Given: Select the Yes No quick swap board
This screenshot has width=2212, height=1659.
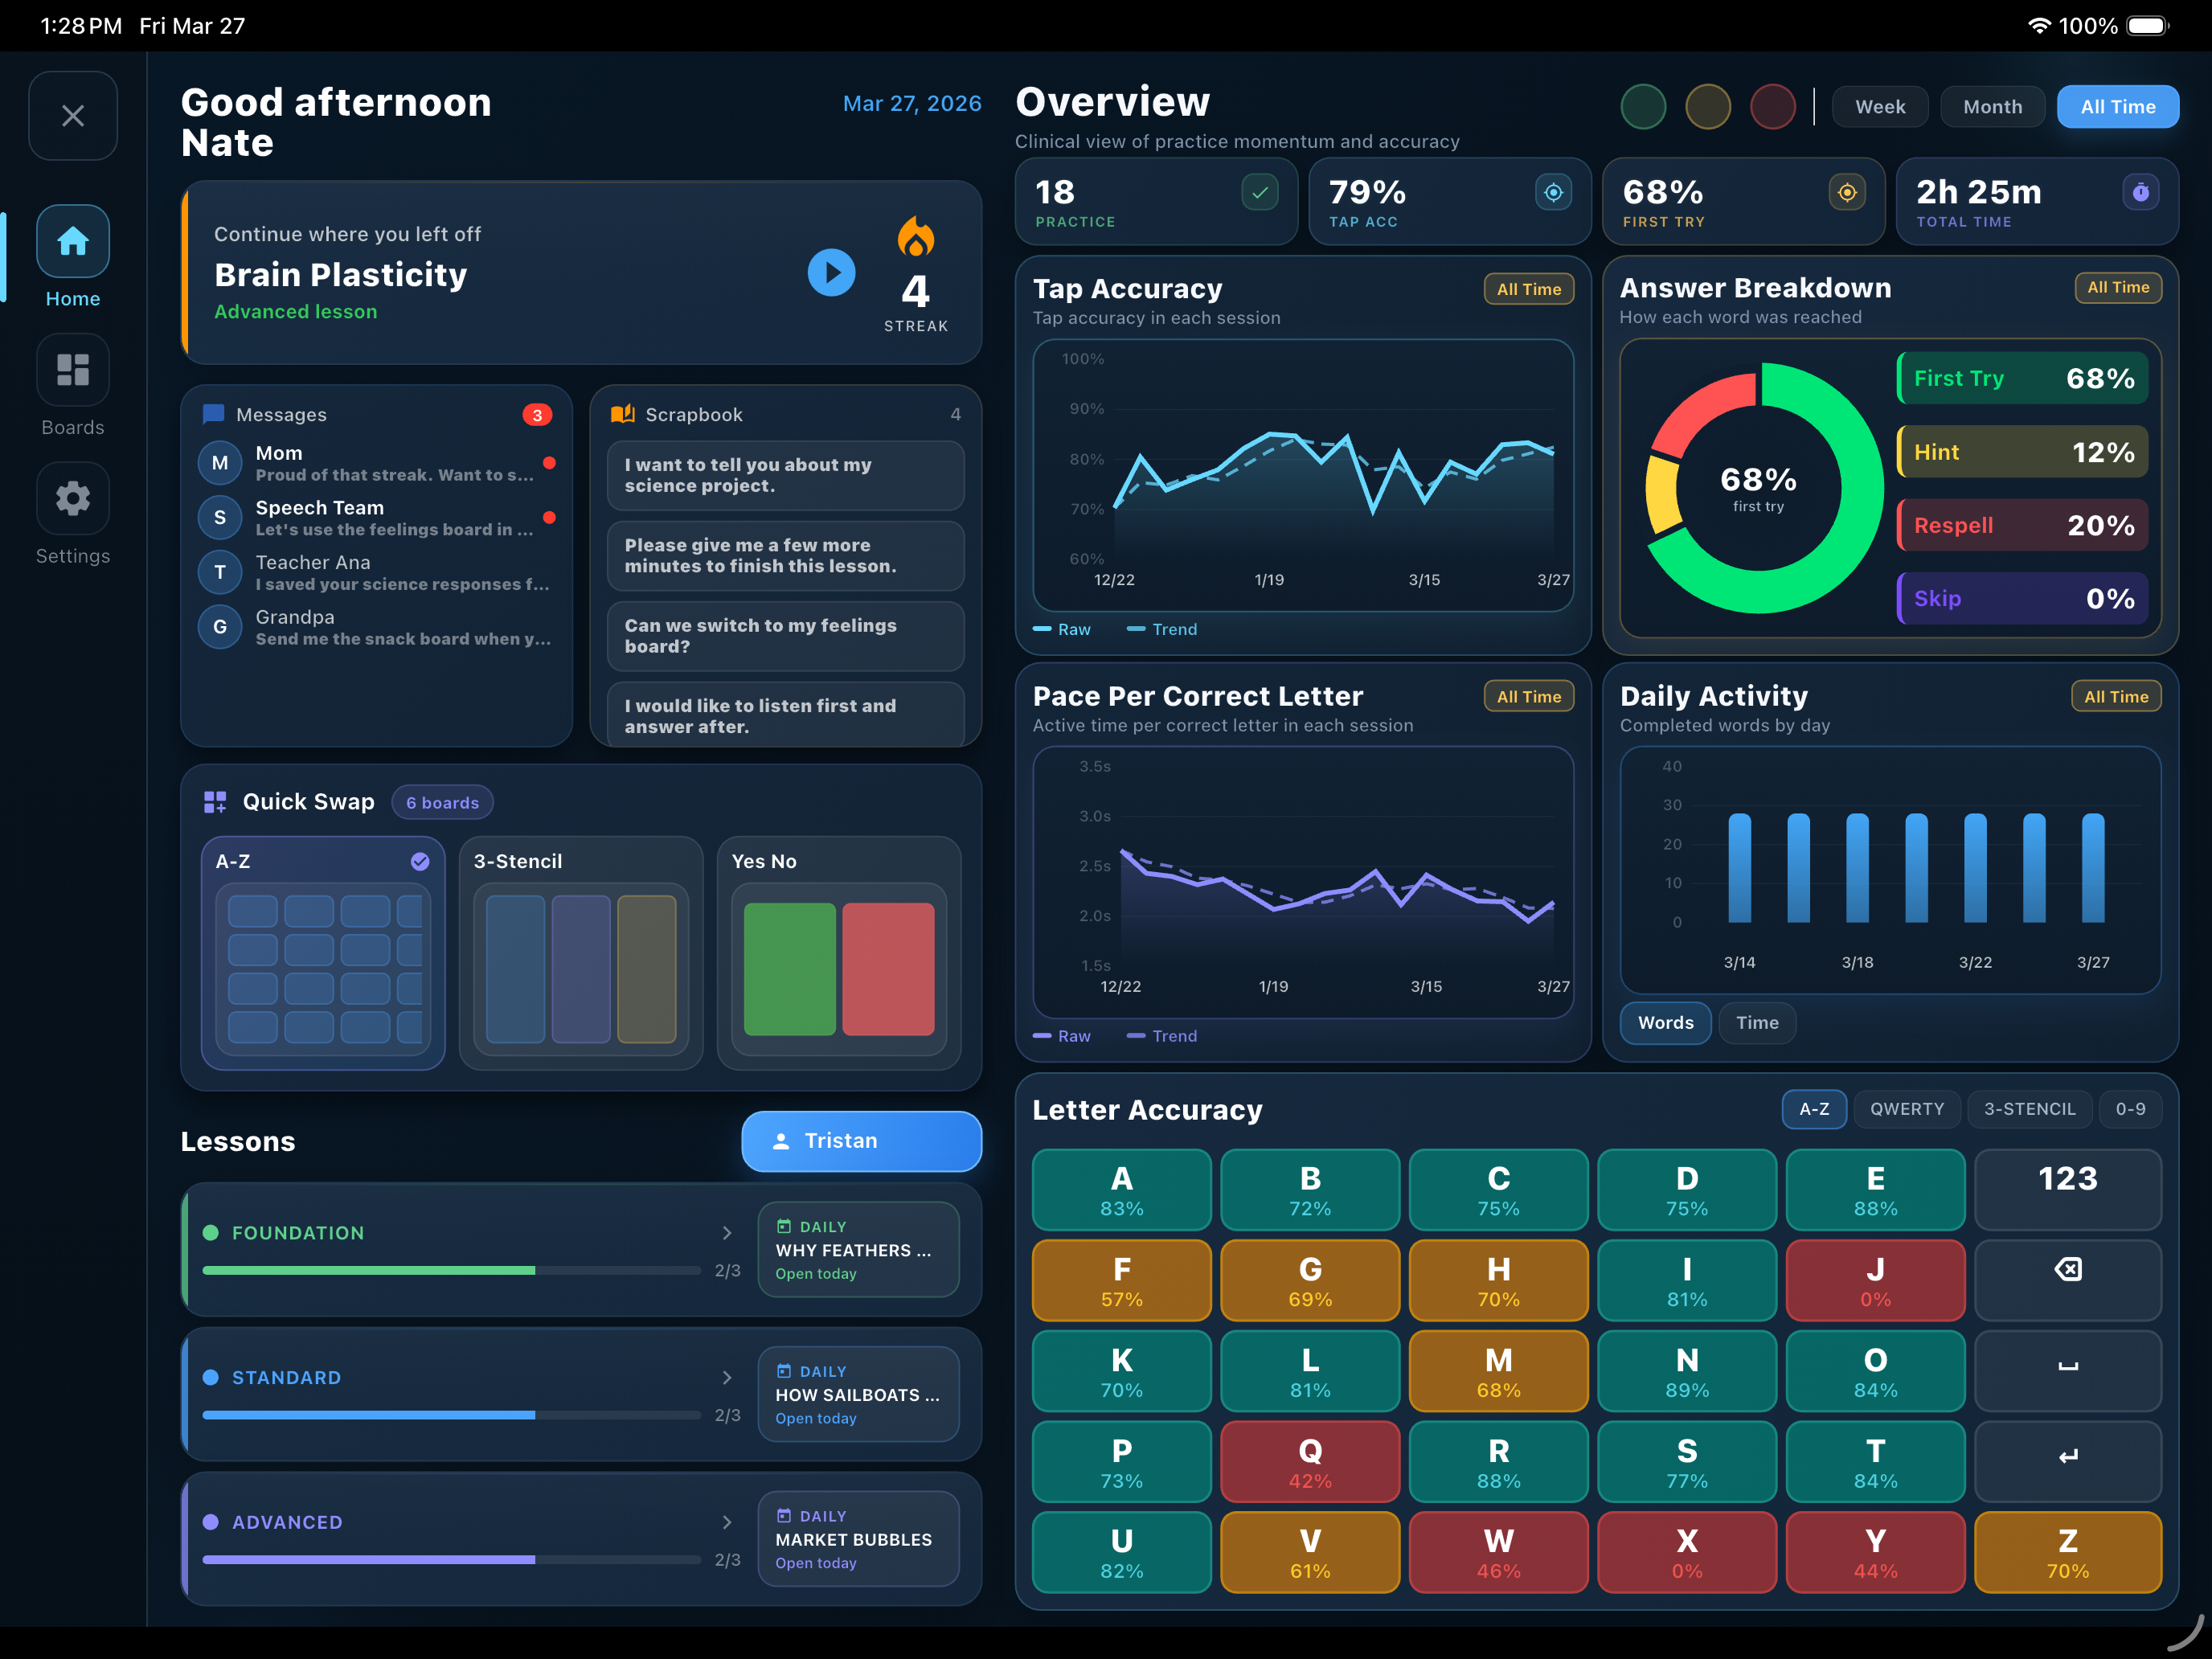Looking at the screenshot, I should (x=839, y=953).
